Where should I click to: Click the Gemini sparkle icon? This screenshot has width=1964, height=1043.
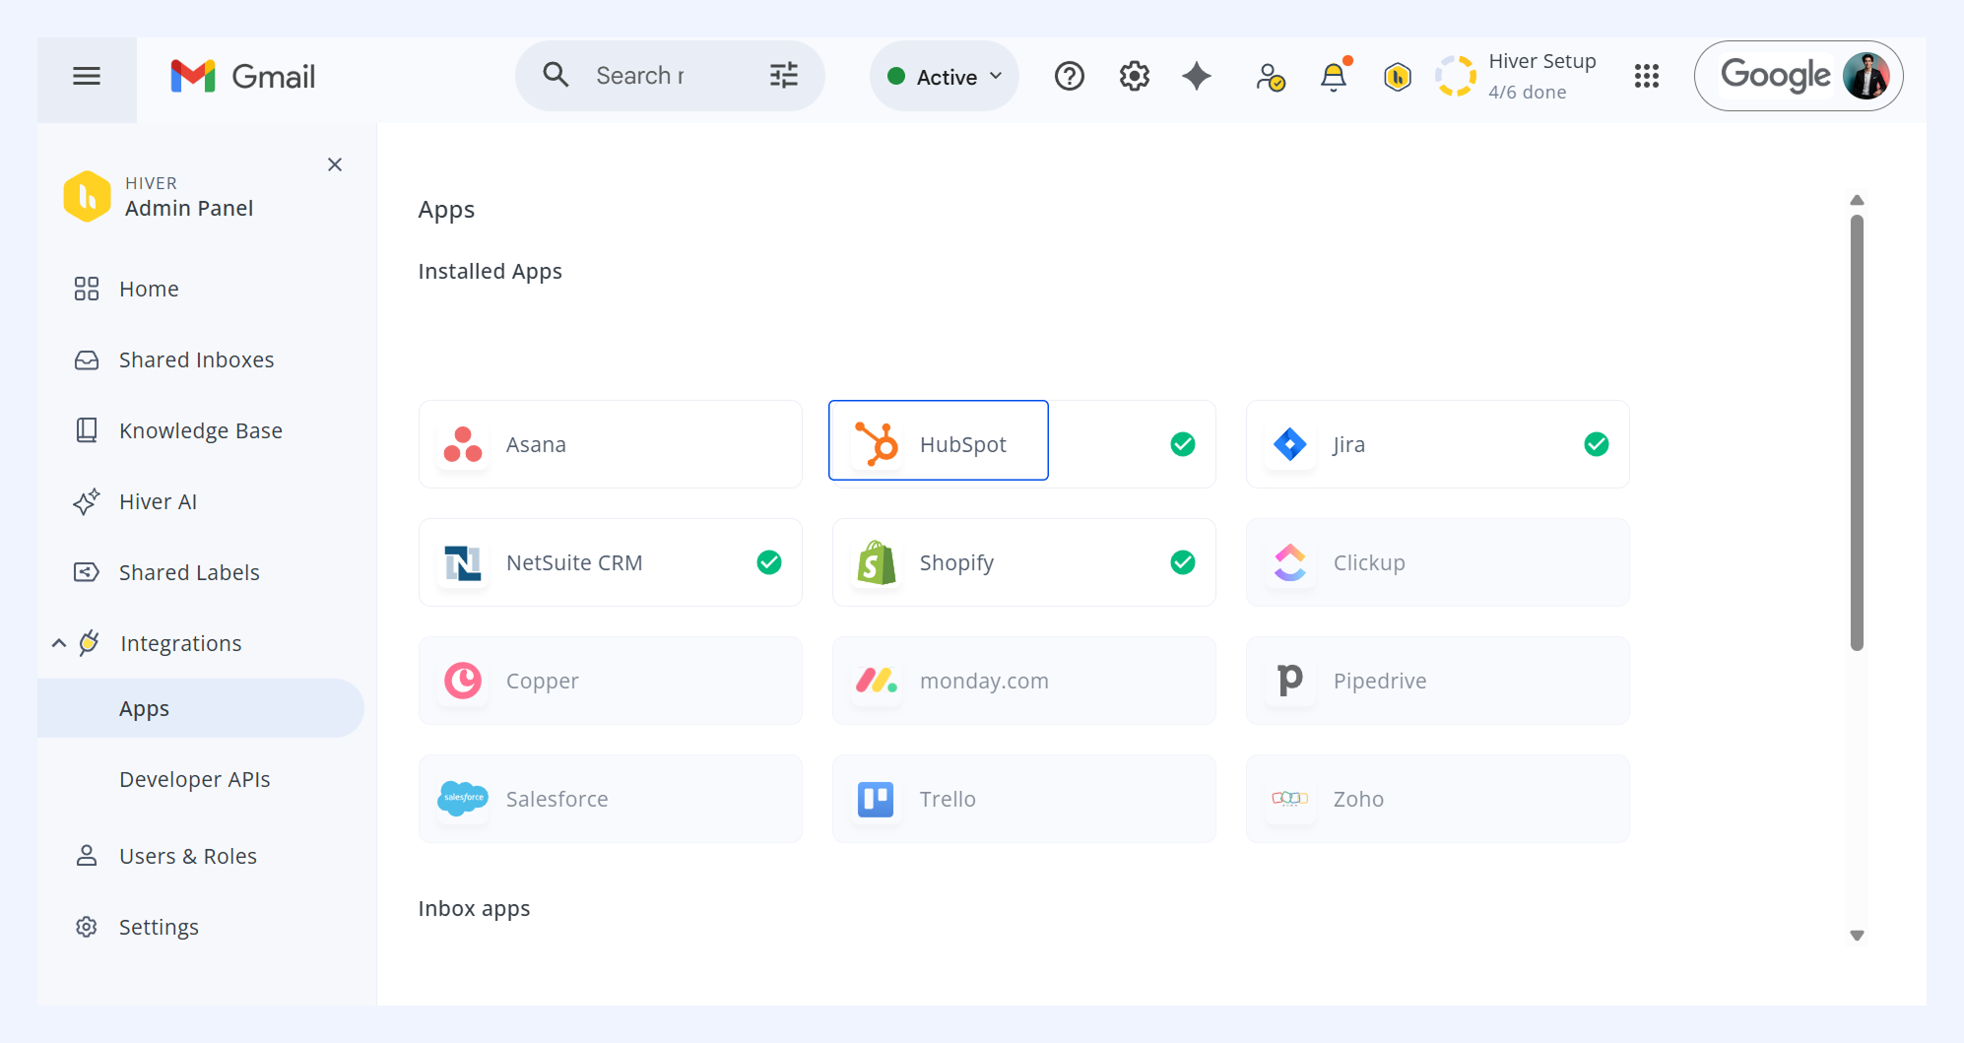click(1197, 76)
